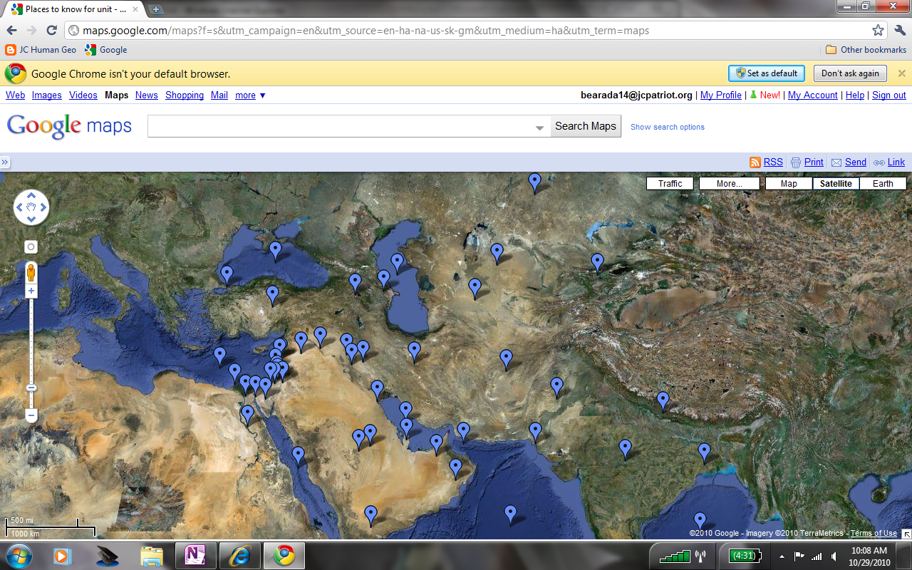The height and width of the screenshot is (570, 912).
Task: Open Chrome wrench settings menu
Action: click(x=899, y=31)
